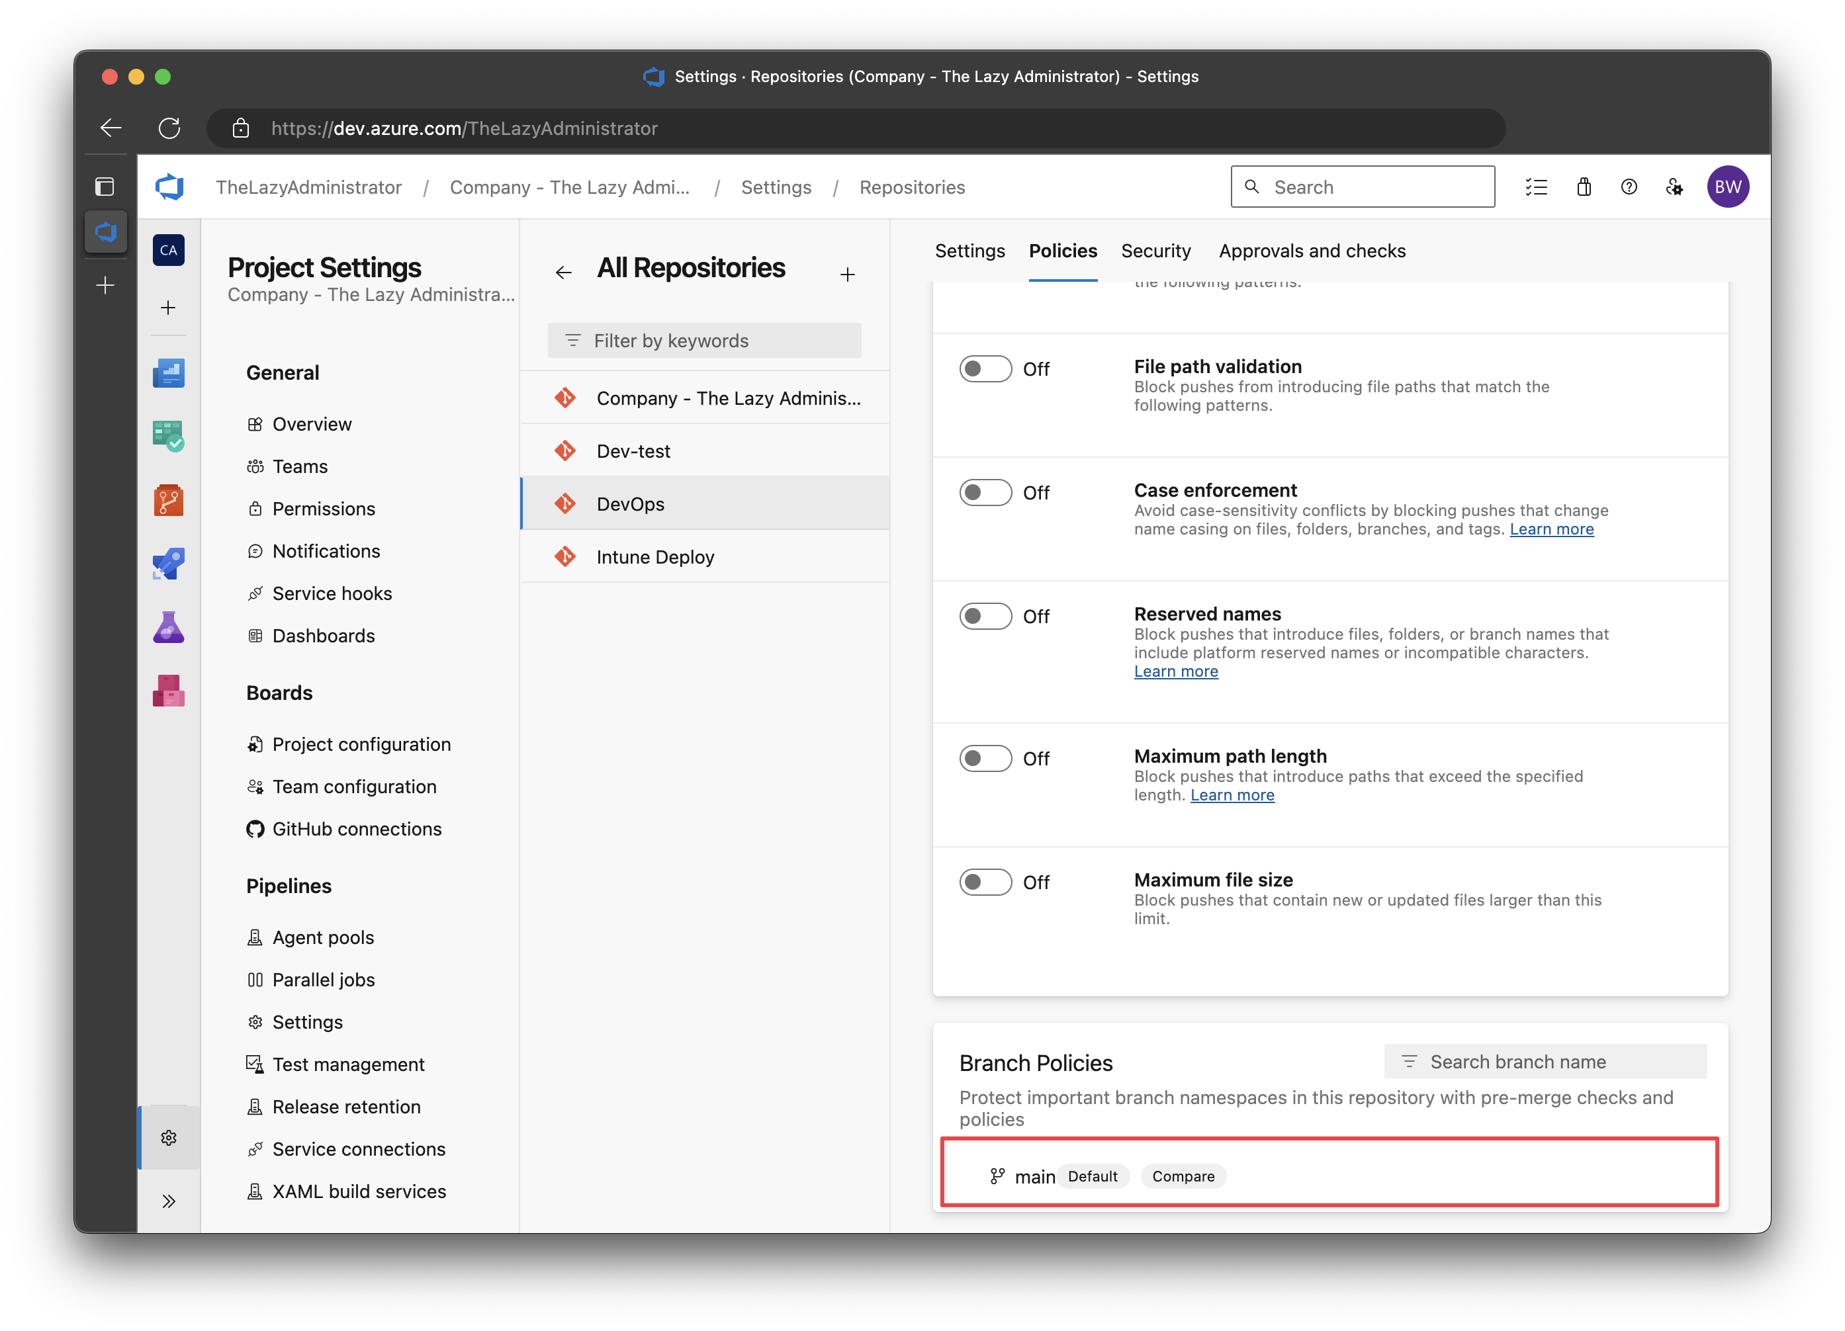
Task: Open the Pipelines hub icon
Action: (x=168, y=564)
